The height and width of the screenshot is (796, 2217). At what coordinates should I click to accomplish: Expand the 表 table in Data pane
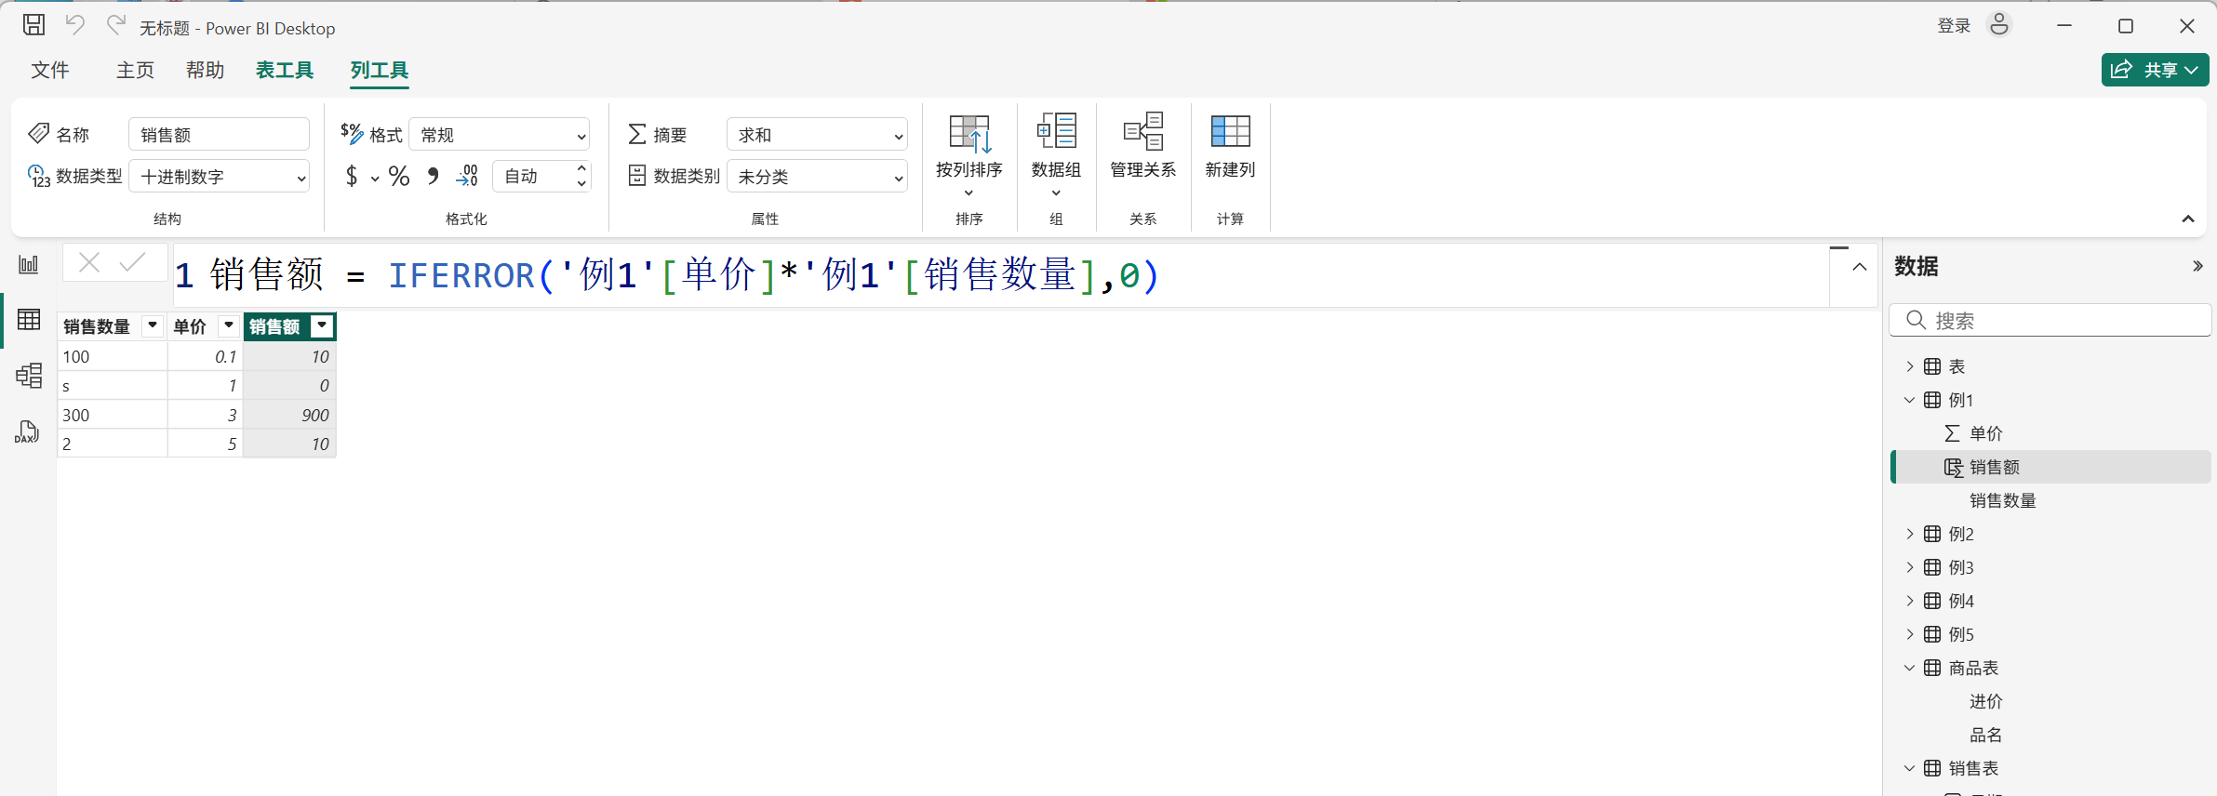pos(1910,366)
